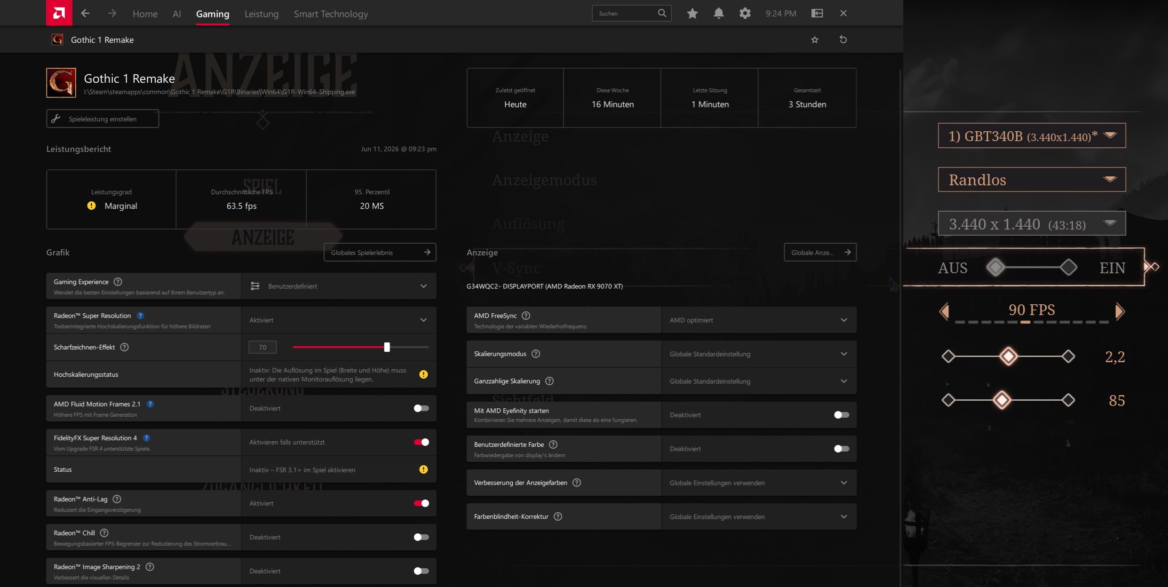Open Skalierungsmodus dropdown
The image size is (1168, 587).
tap(759, 354)
